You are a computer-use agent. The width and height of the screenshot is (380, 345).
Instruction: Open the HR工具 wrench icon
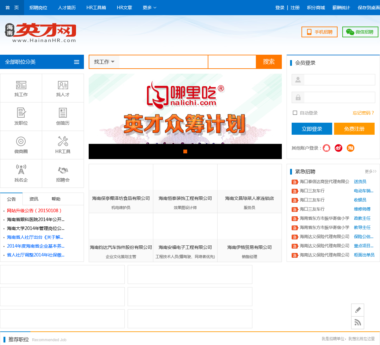click(63, 141)
